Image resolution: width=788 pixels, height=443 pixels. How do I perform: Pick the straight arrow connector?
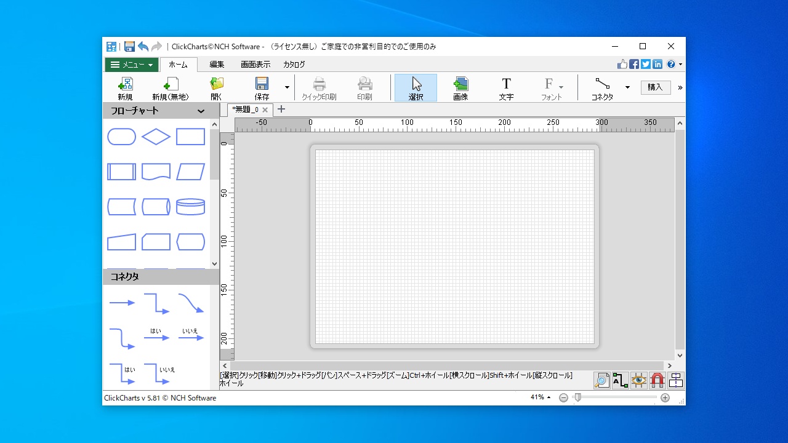[122, 303]
